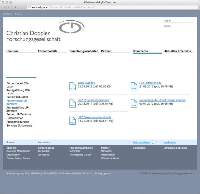This screenshot has height=194, width=200.
Task: Click the PDF icon for JRZ Bewertungshandbuch
Action: (73, 121)
